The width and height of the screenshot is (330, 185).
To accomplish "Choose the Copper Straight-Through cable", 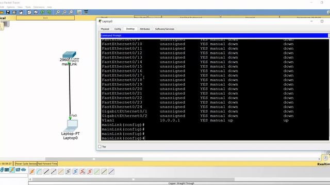I will point(46,172).
